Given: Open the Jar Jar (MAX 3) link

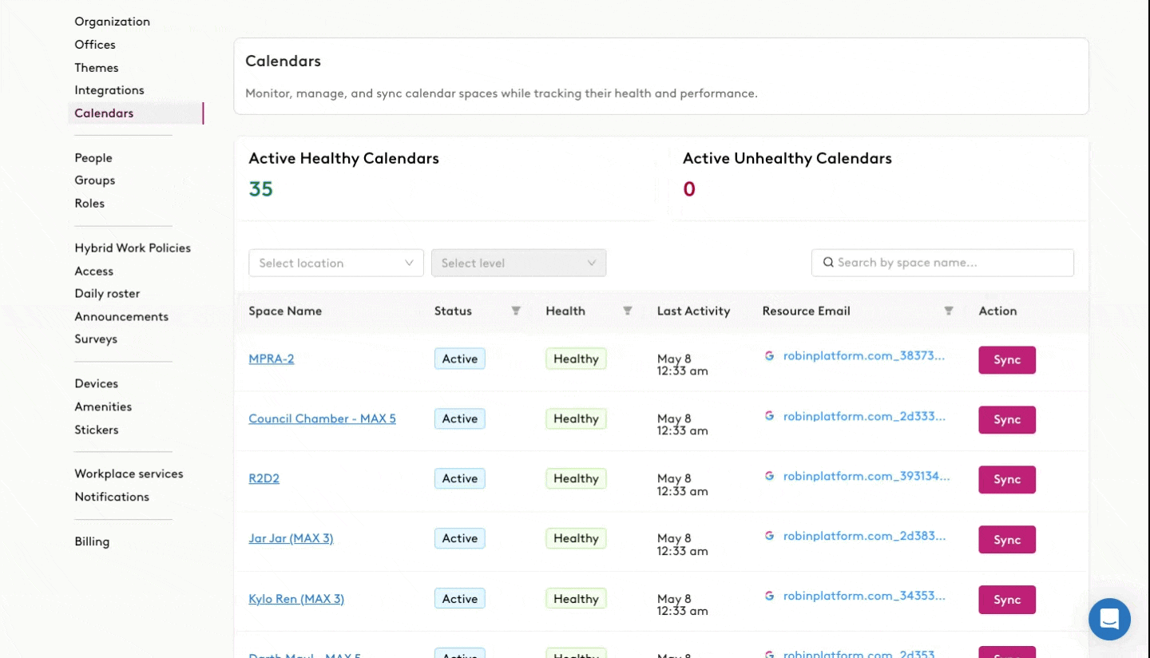Looking at the screenshot, I should [291, 539].
